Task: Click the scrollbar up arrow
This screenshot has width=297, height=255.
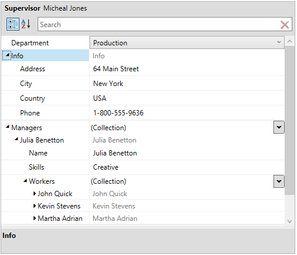Action: tap(289, 41)
